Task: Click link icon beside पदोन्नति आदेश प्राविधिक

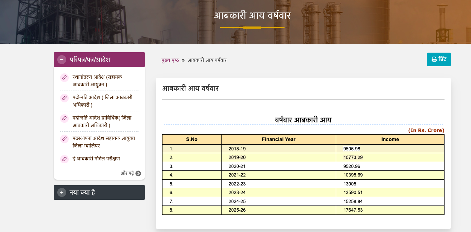Action: [x=64, y=118]
